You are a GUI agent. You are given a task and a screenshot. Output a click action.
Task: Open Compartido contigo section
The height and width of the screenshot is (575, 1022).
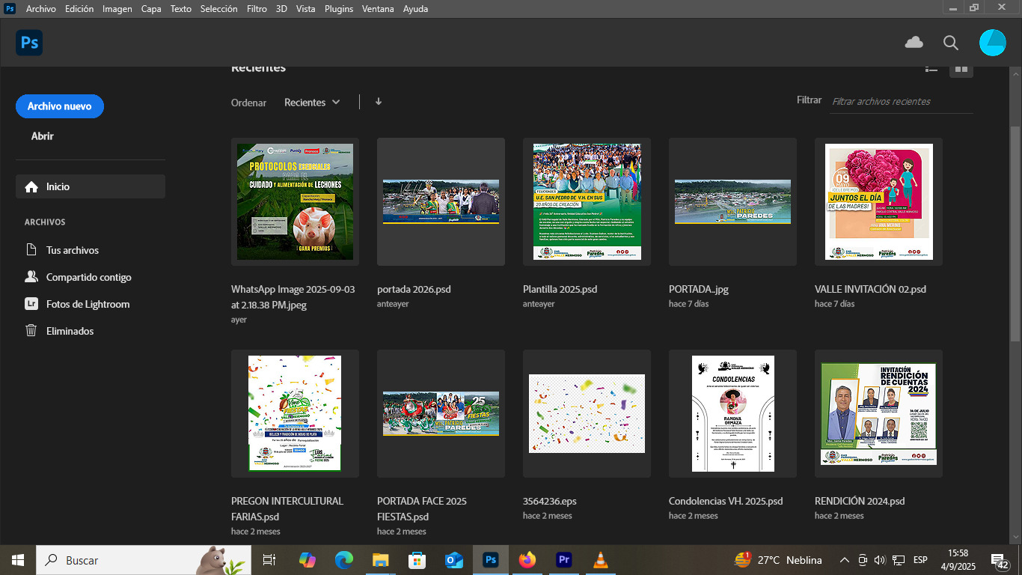(88, 277)
